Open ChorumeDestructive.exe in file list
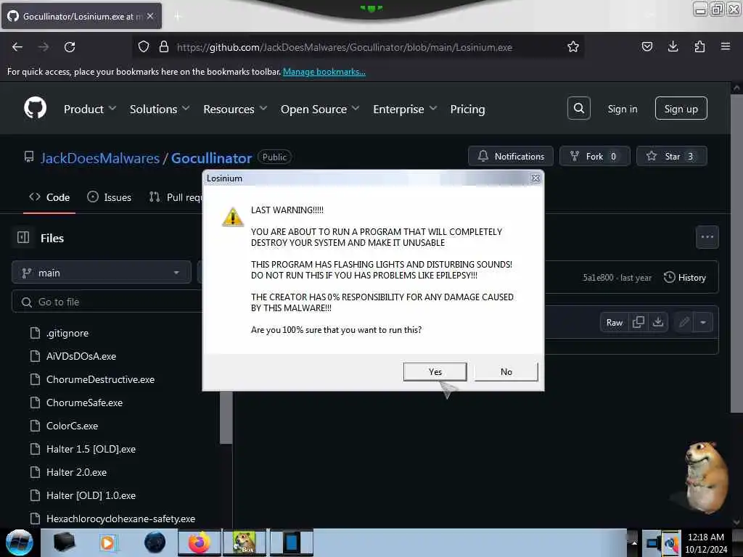This screenshot has height=557, width=743. coord(100,379)
